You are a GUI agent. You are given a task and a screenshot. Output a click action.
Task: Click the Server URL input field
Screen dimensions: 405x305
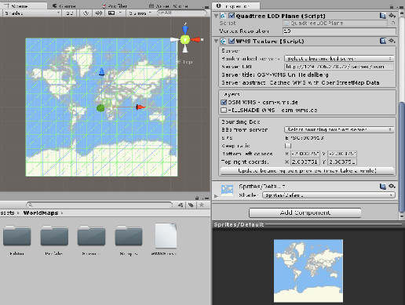point(339,67)
